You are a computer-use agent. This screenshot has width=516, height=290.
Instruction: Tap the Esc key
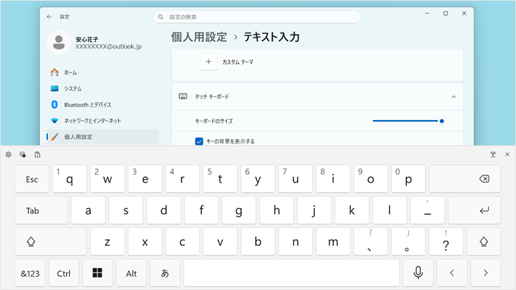tap(32, 179)
